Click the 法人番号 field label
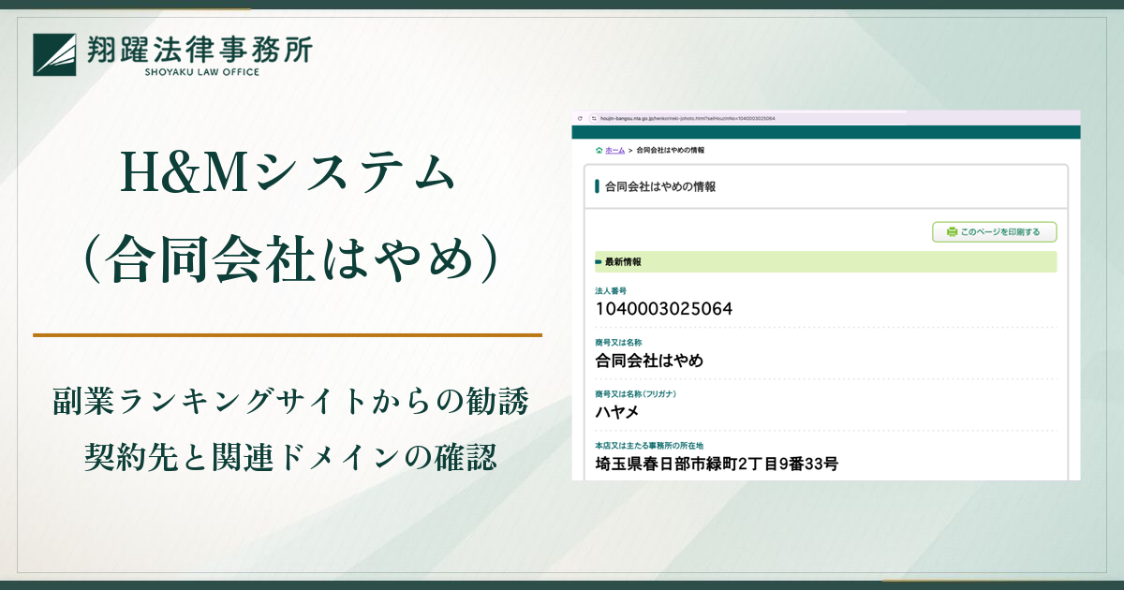 611,291
